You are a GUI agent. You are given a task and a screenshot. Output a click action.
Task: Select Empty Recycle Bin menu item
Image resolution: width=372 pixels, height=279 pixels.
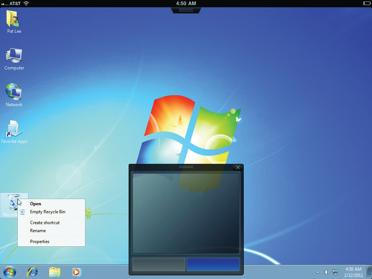point(48,212)
